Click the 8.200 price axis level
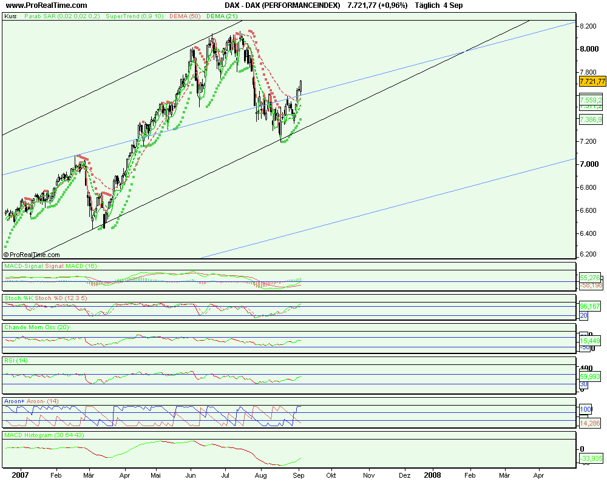 [588, 26]
